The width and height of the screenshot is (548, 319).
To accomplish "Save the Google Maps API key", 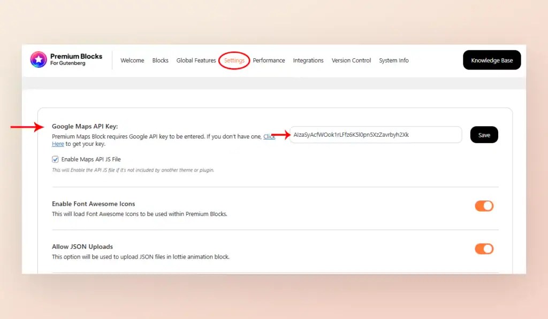I will [x=483, y=135].
